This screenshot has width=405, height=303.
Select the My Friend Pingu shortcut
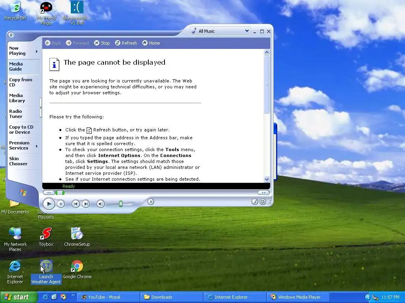tap(46, 13)
